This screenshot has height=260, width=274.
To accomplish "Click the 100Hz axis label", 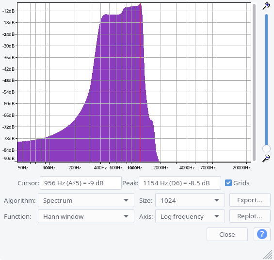I will [x=49, y=168].
